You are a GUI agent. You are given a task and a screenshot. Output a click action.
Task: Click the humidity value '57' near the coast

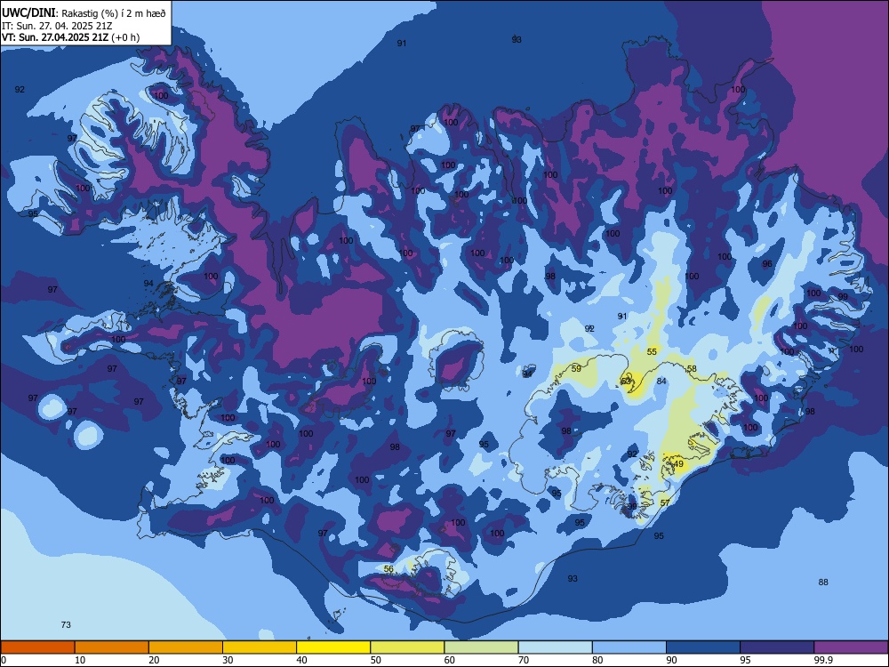(665, 503)
